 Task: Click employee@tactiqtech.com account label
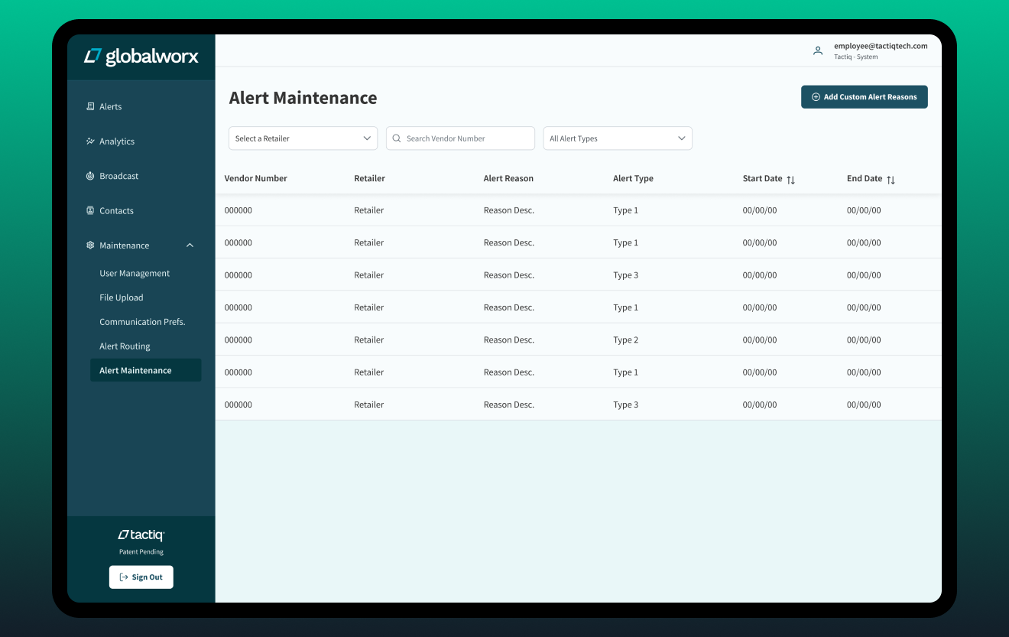881,46
